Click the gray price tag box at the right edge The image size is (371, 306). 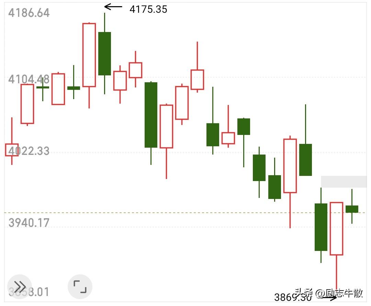pos(344,181)
